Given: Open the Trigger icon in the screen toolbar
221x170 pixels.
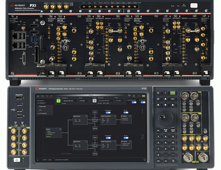Looking at the screenshot, I should point(129,96).
